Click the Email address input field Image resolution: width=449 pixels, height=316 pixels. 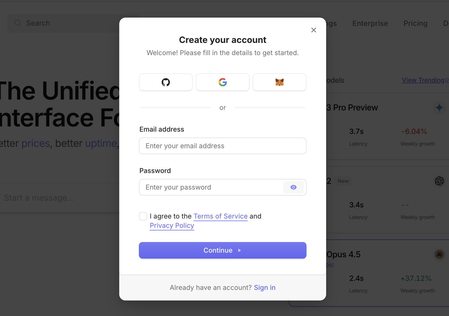pos(222,146)
